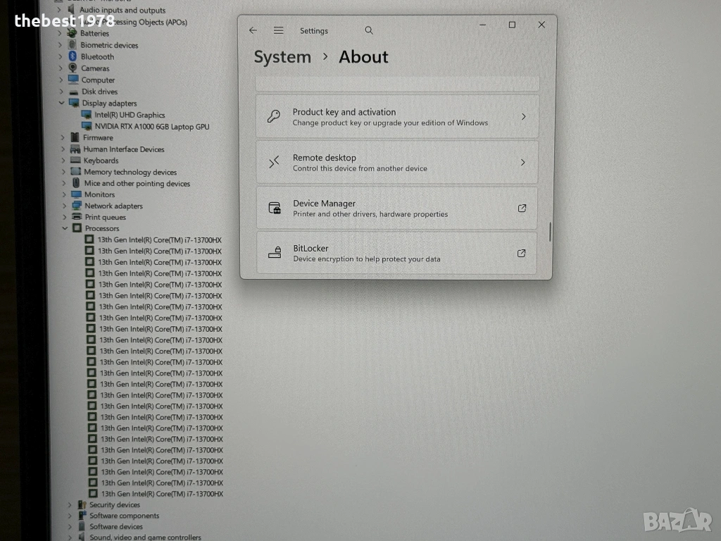Screen dimensions: 721x541
Task: Select NVIDIA RTX A1000 6GB Laptop GPU
Action: tap(151, 126)
